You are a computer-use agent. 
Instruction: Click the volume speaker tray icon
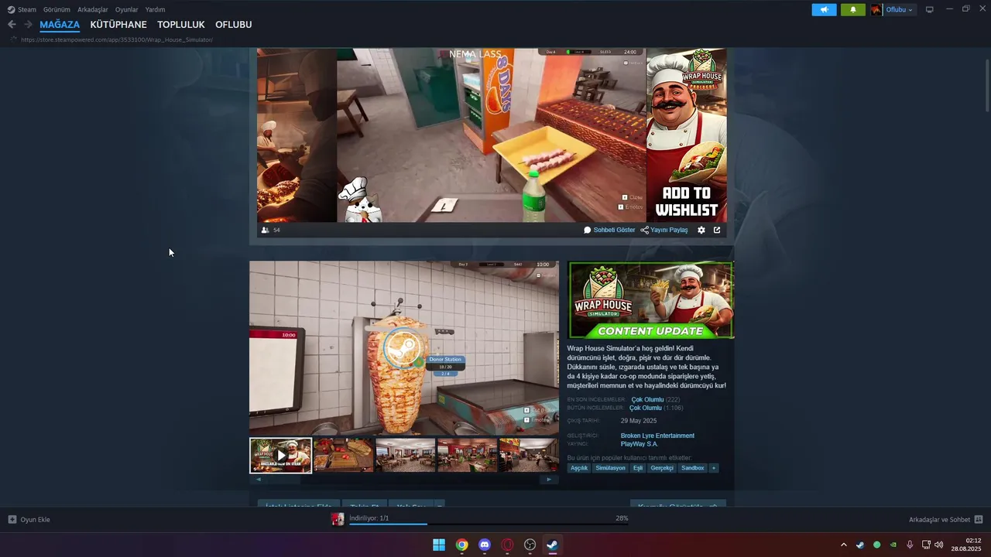939,545
